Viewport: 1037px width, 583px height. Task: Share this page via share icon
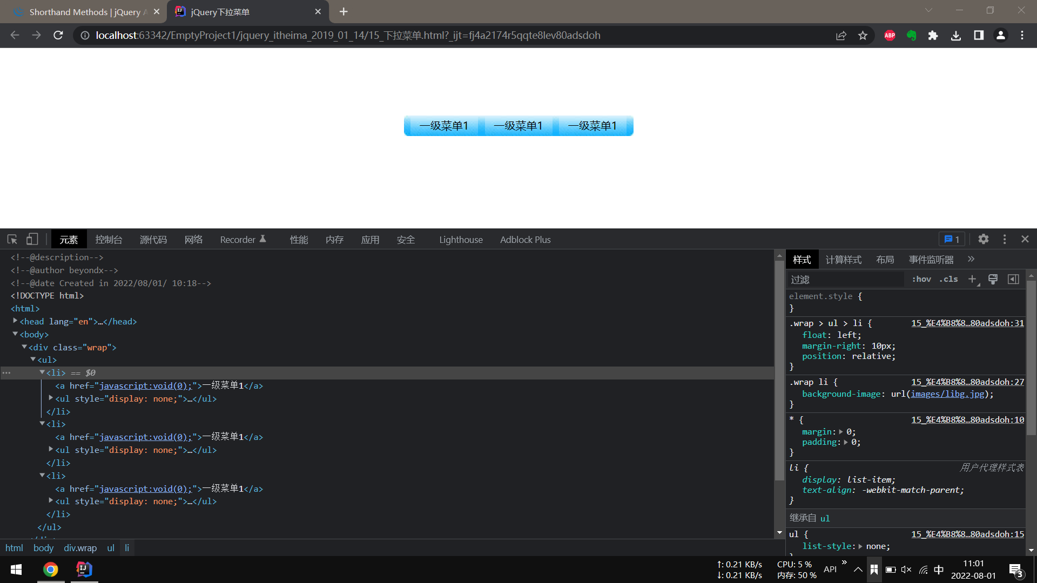coord(841,35)
